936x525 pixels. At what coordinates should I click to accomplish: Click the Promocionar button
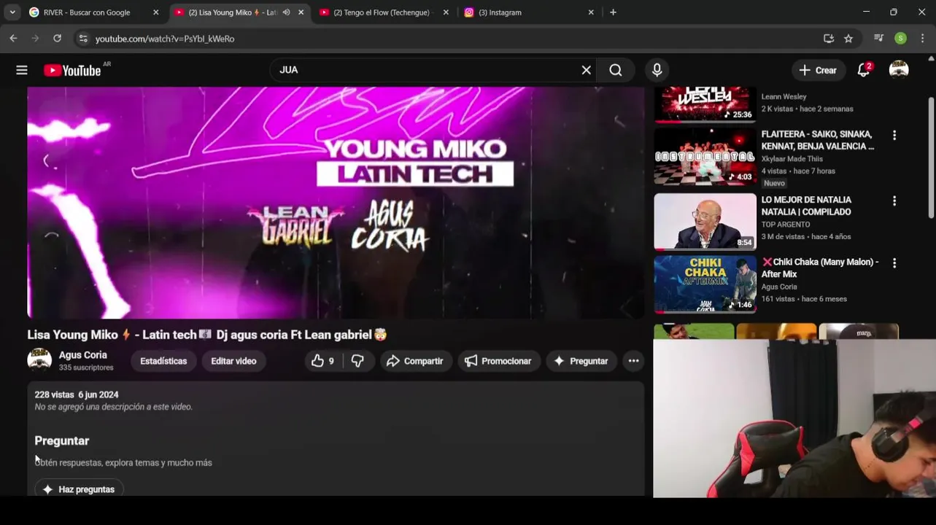498,361
